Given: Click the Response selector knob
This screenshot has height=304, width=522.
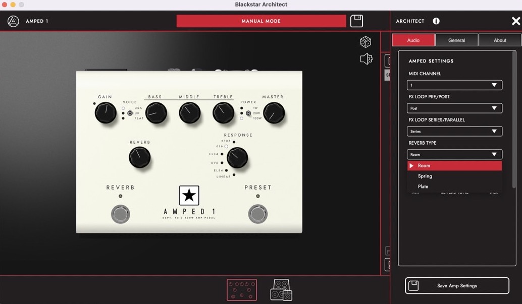Looking at the screenshot, I should point(237,158).
